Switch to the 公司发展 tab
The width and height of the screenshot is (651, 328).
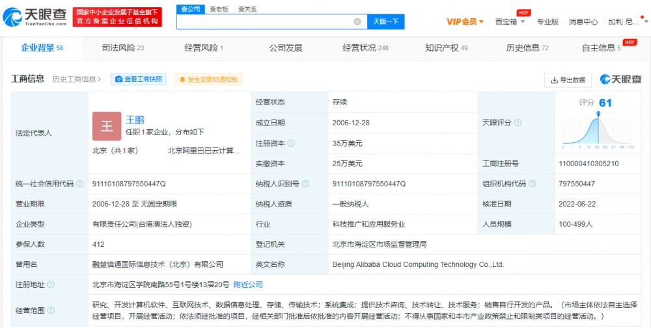point(286,48)
